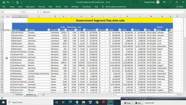Viewport: 186px width, 105px height.
Task: Open Microsoft Edge from the taskbar
Action: [70, 102]
